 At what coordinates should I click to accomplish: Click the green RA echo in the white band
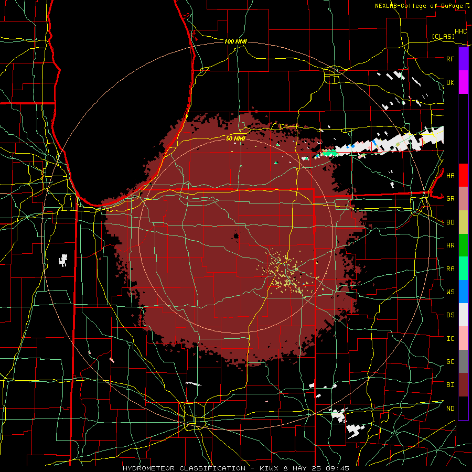click(x=329, y=154)
